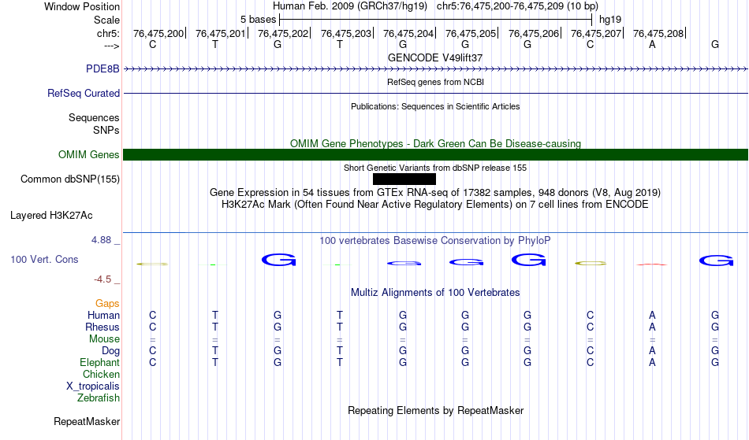Open the RefSeq Curated track label

point(84,93)
